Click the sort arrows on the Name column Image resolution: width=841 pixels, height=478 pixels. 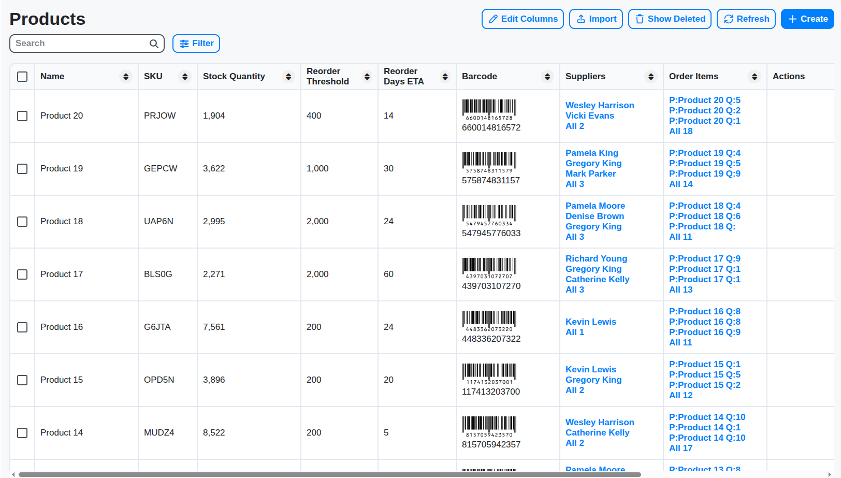click(126, 76)
